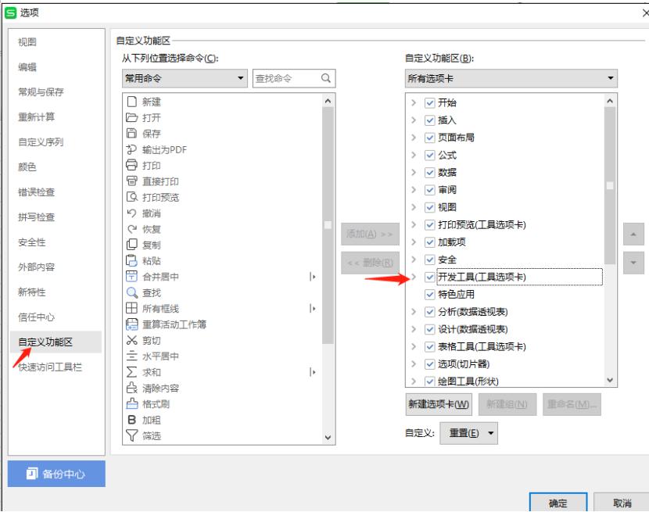Select the 加粗 bold icon
The height and width of the screenshot is (512, 649).
click(131, 420)
